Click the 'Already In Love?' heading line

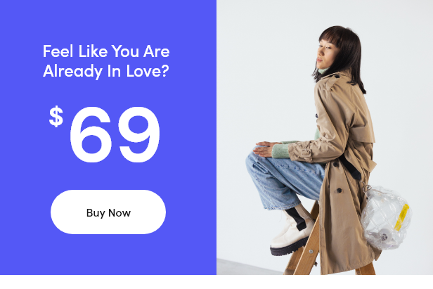[105, 71]
